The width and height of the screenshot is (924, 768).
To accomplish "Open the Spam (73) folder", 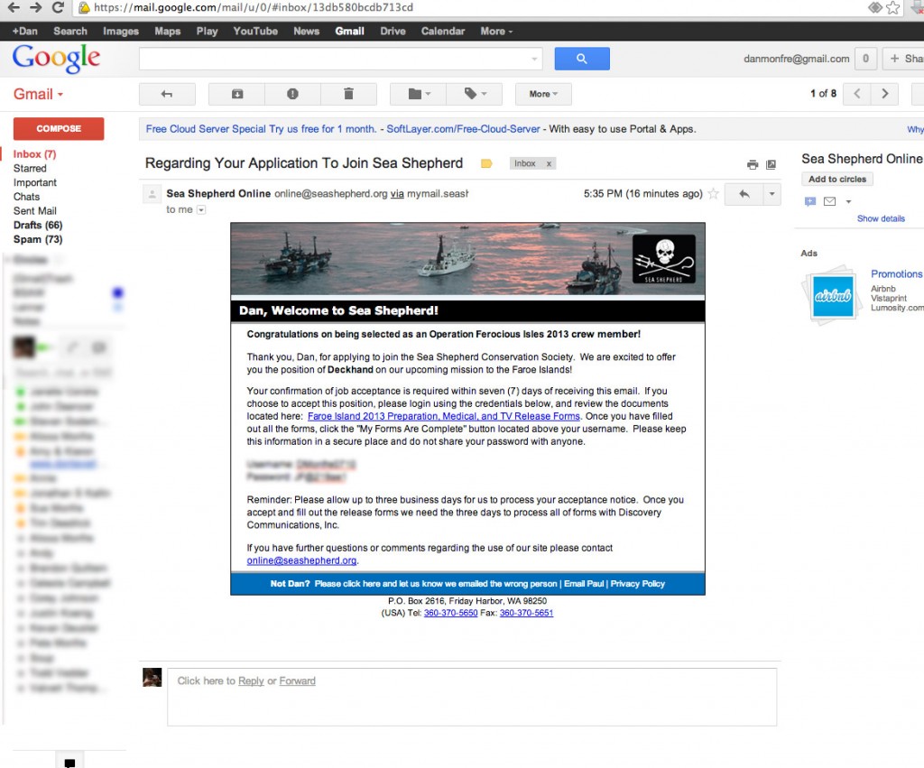I will [x=38, y=239].
